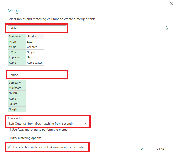Click the G-Sync product cell

35,52
